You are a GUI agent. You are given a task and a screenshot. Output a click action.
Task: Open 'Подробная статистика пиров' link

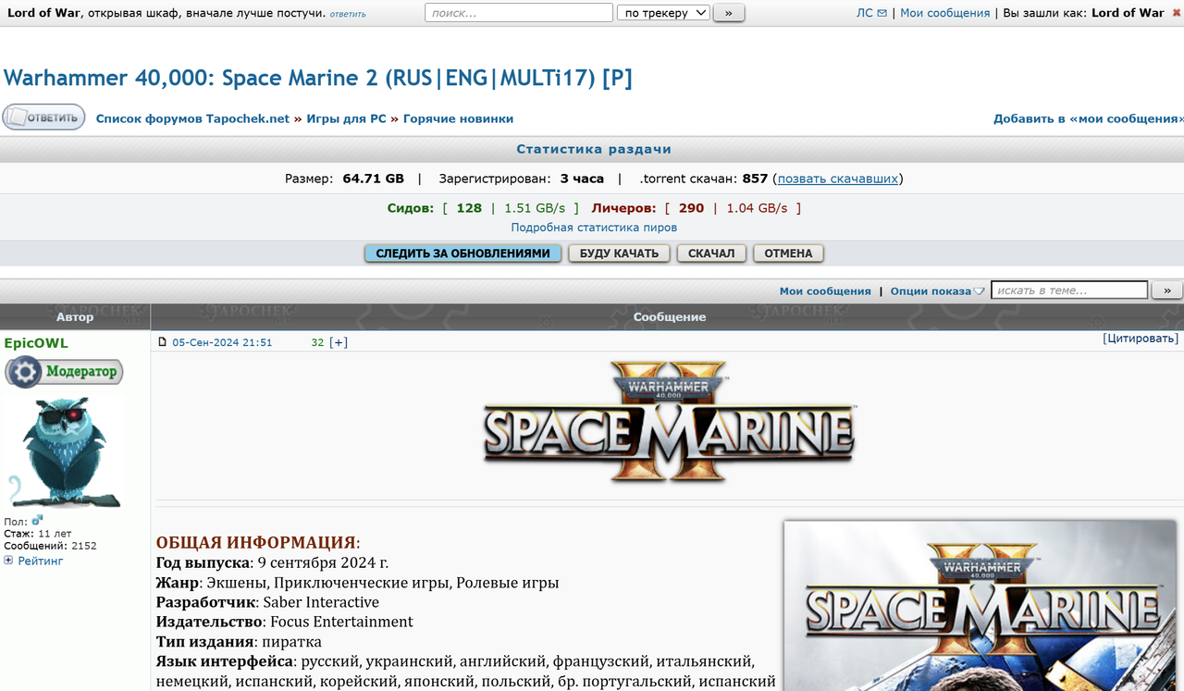(x=594, y=228)
